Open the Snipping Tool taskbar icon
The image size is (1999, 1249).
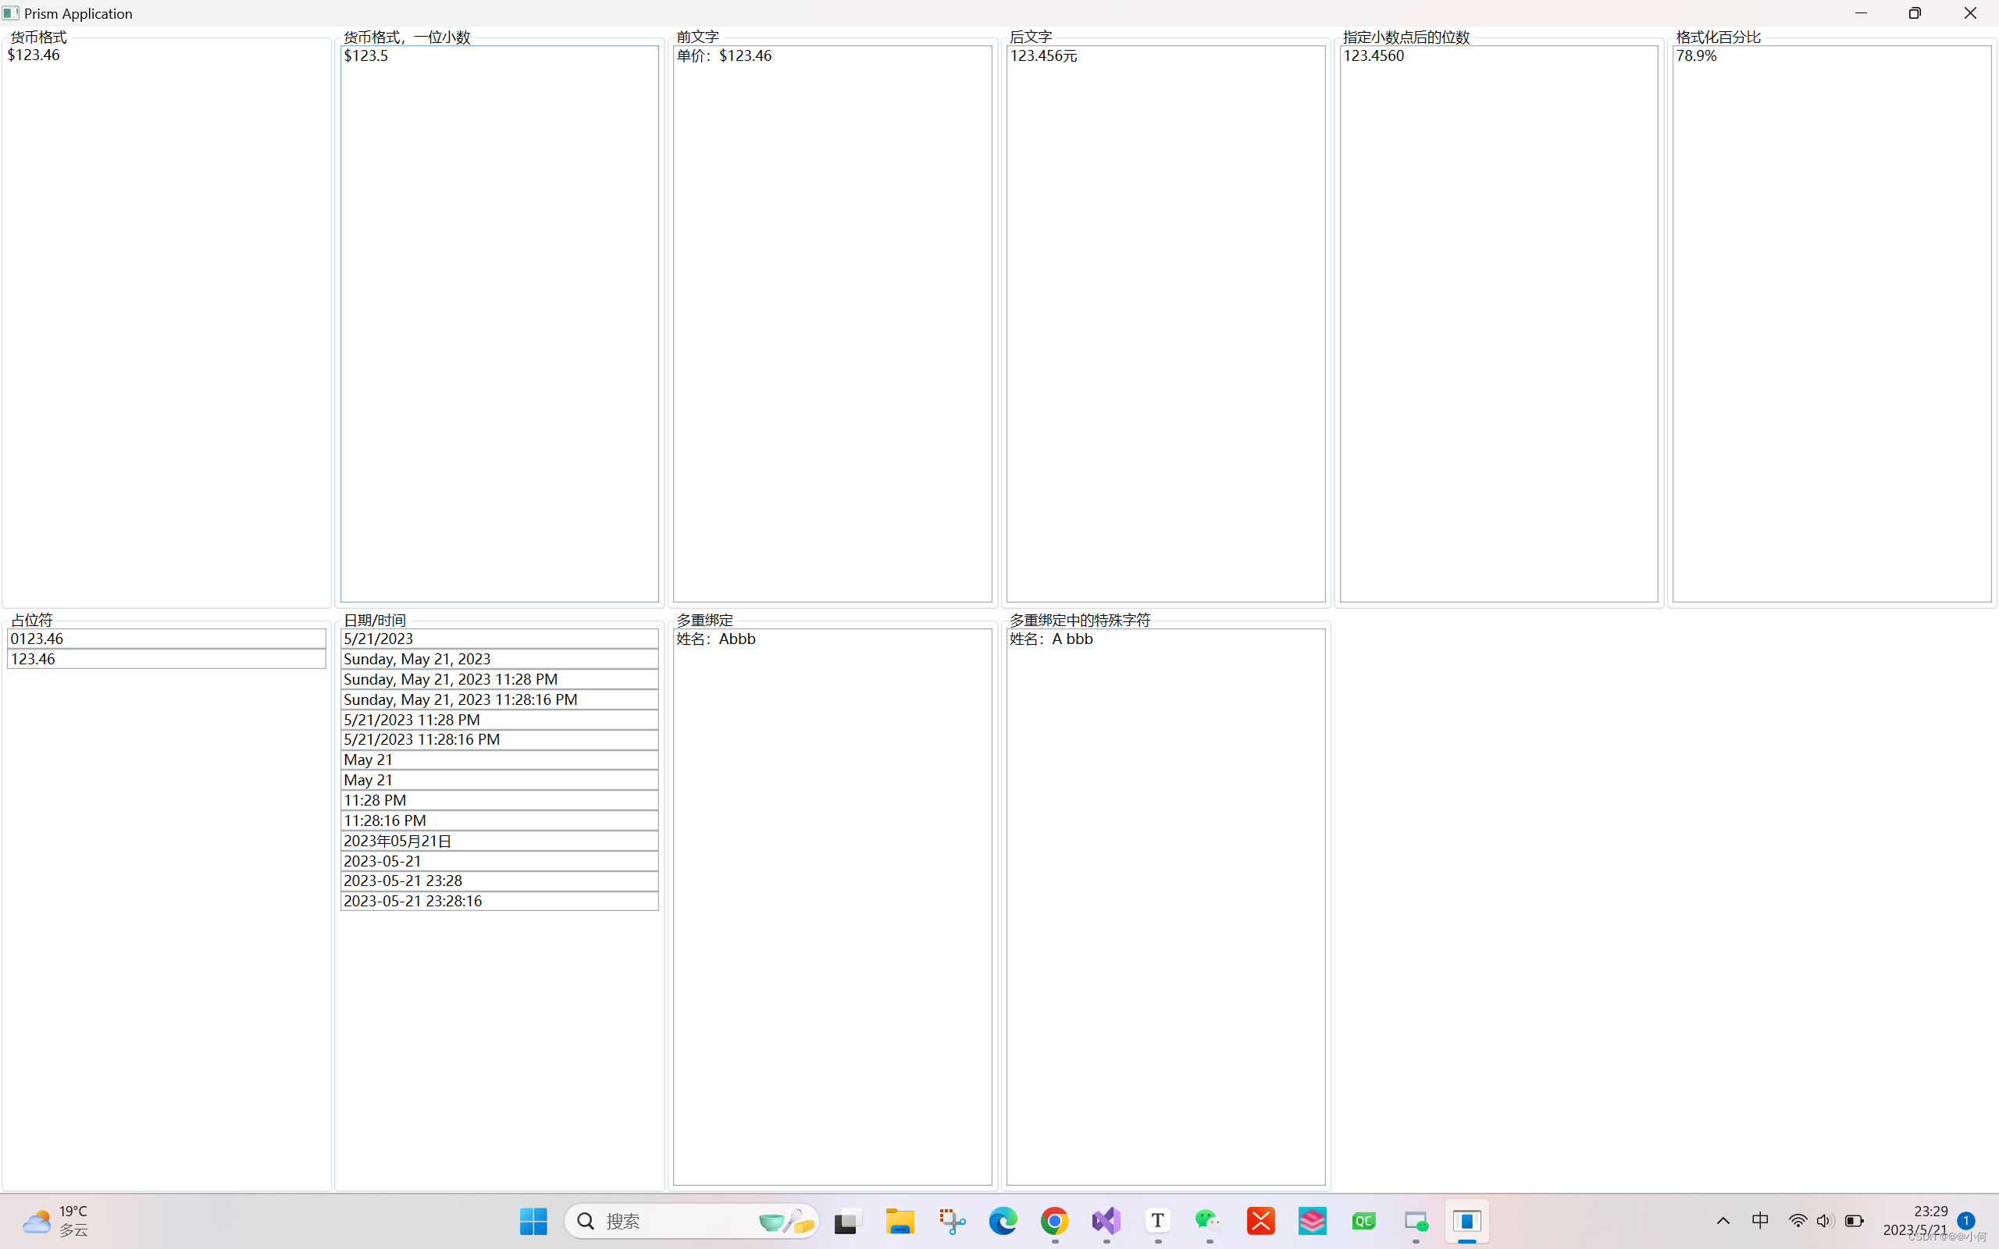(952, 1221)
